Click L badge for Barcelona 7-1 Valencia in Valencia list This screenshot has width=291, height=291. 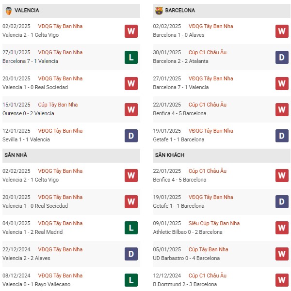[x=131, y=57]
